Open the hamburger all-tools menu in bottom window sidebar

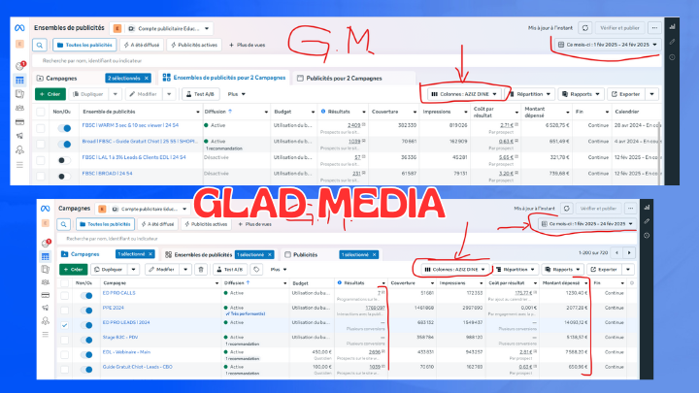tap(45, 334)
